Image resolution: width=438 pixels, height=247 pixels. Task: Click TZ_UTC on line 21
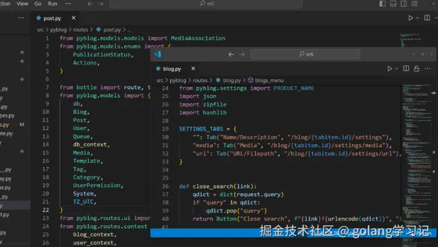click(83, 202)
